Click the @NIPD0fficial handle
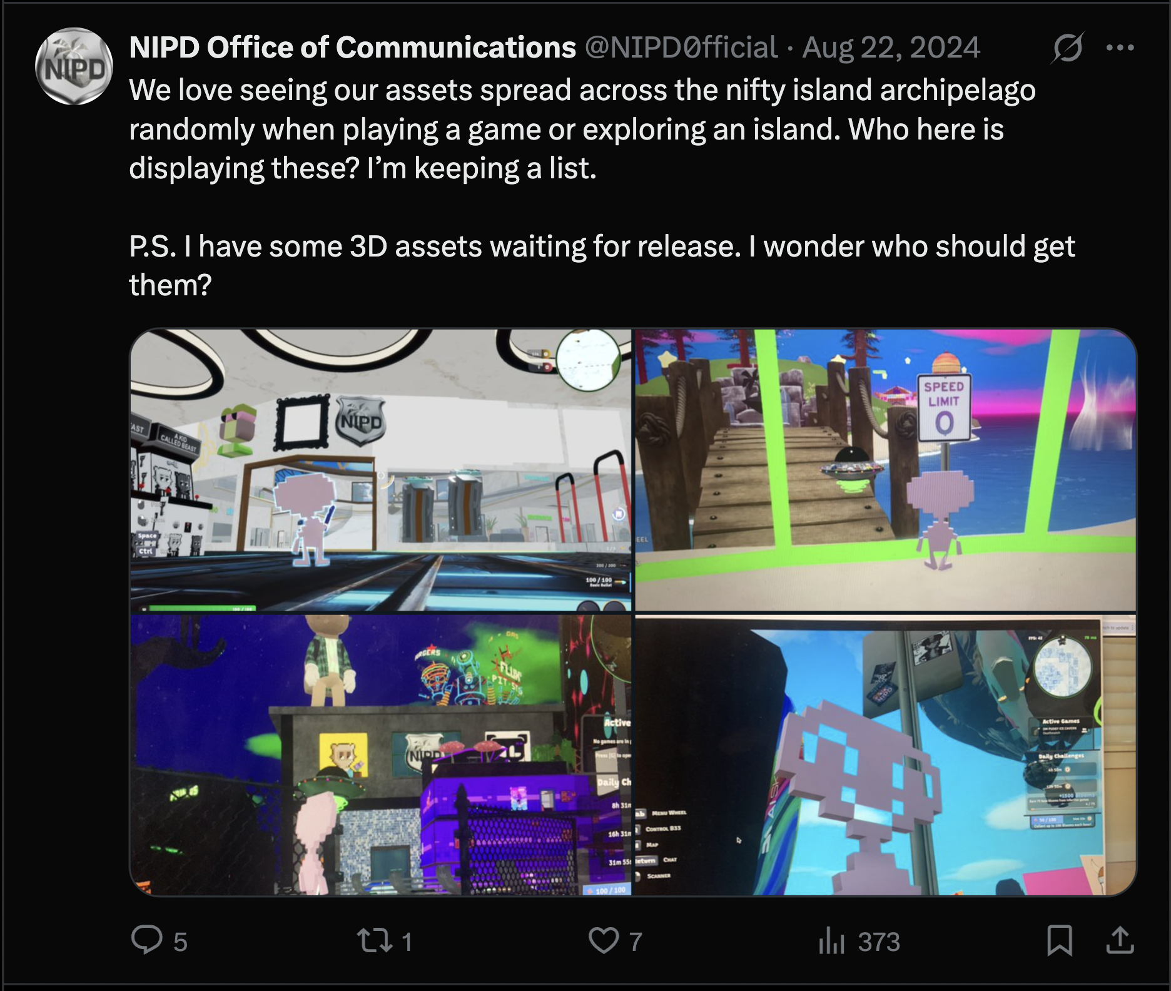Image resolution: width=1171 pixels, height=991 pixels. [681, 48]
